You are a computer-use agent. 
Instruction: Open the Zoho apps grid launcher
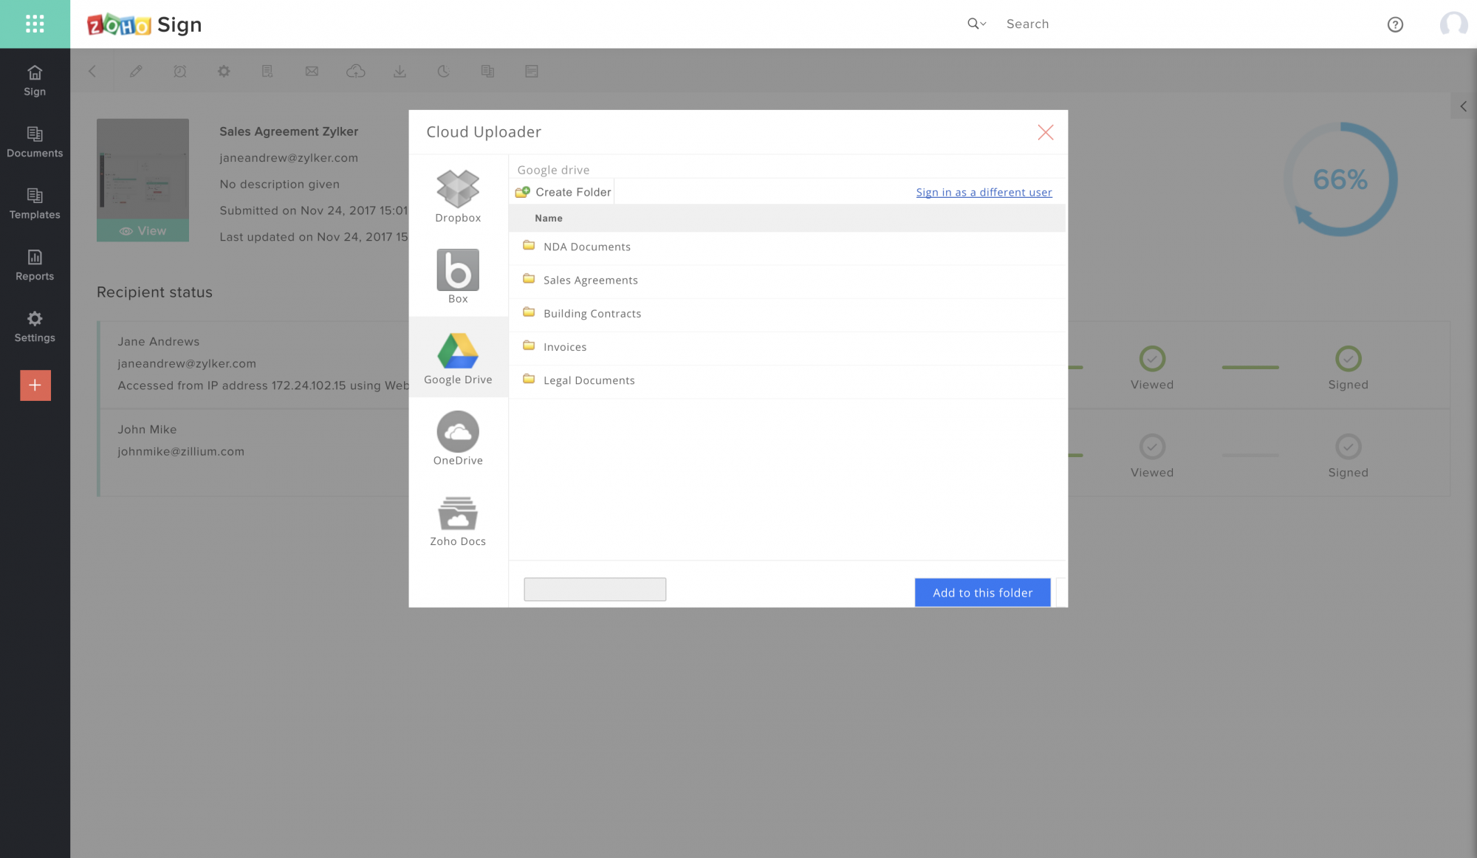(x=35, y=24)
